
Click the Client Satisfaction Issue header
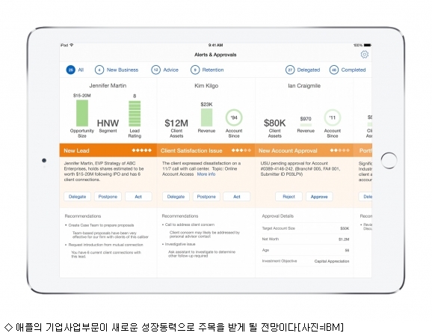206,150
